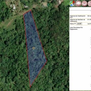Collapse info panel using black triangle arrow
The height and width of the screenshot is (91, 91).
click(71, 8)
